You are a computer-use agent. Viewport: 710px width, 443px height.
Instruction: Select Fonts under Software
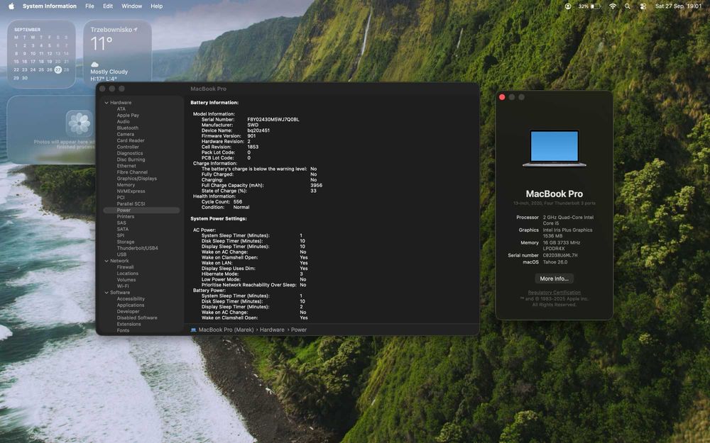(x=123, y=330)
